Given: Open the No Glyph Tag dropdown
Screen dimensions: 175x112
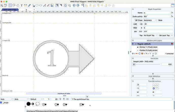Looking at the screenshot, I should point(150,35).
